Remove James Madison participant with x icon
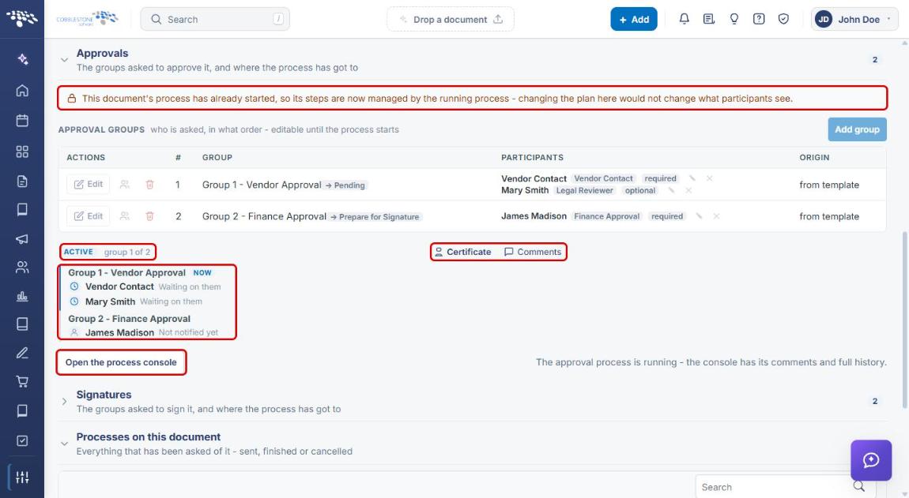 tap(717, 216)
